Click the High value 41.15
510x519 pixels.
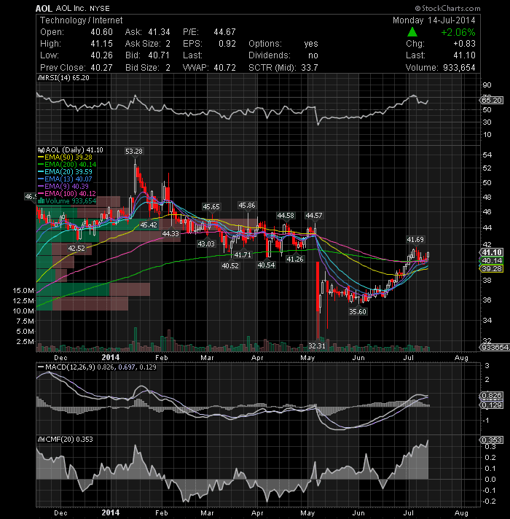tap(101, 44)
